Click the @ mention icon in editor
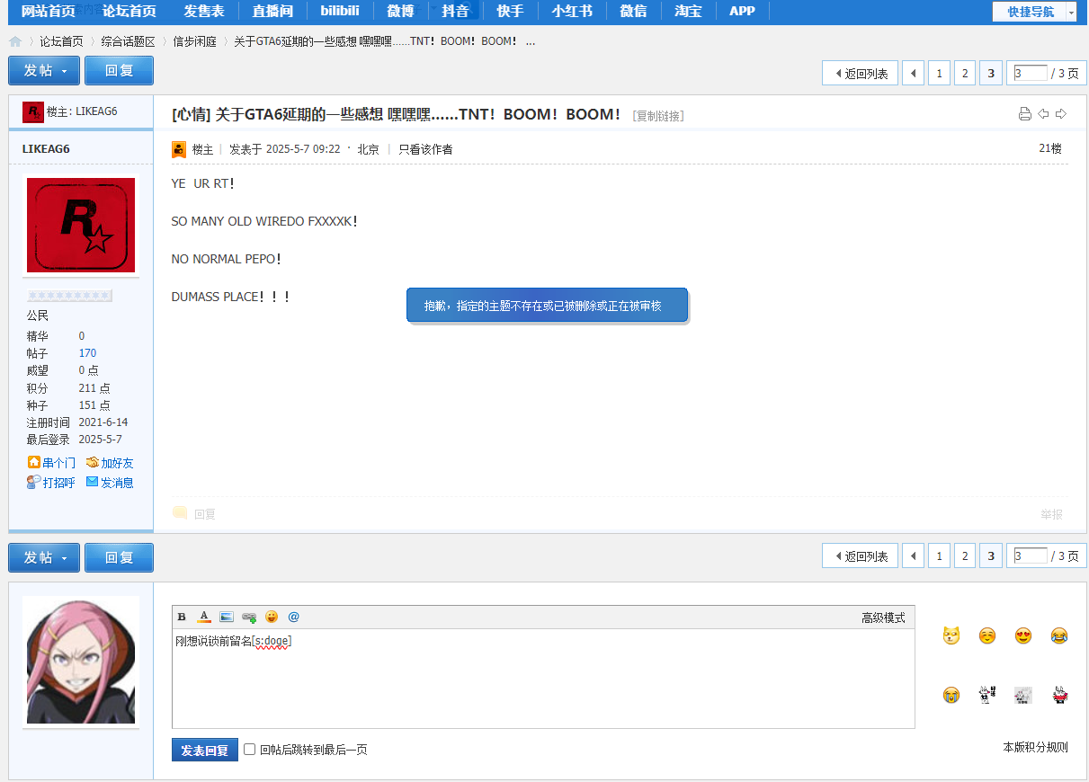This screenshot has width=1089, height=782. pos(293,617)
